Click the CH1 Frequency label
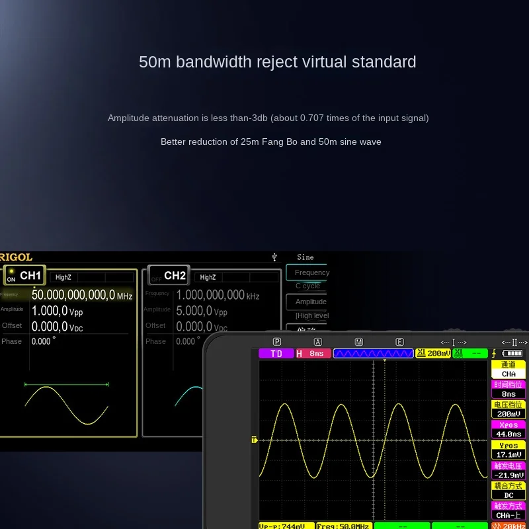This screenshot has width=529, height=529. [x=9, y=294]
